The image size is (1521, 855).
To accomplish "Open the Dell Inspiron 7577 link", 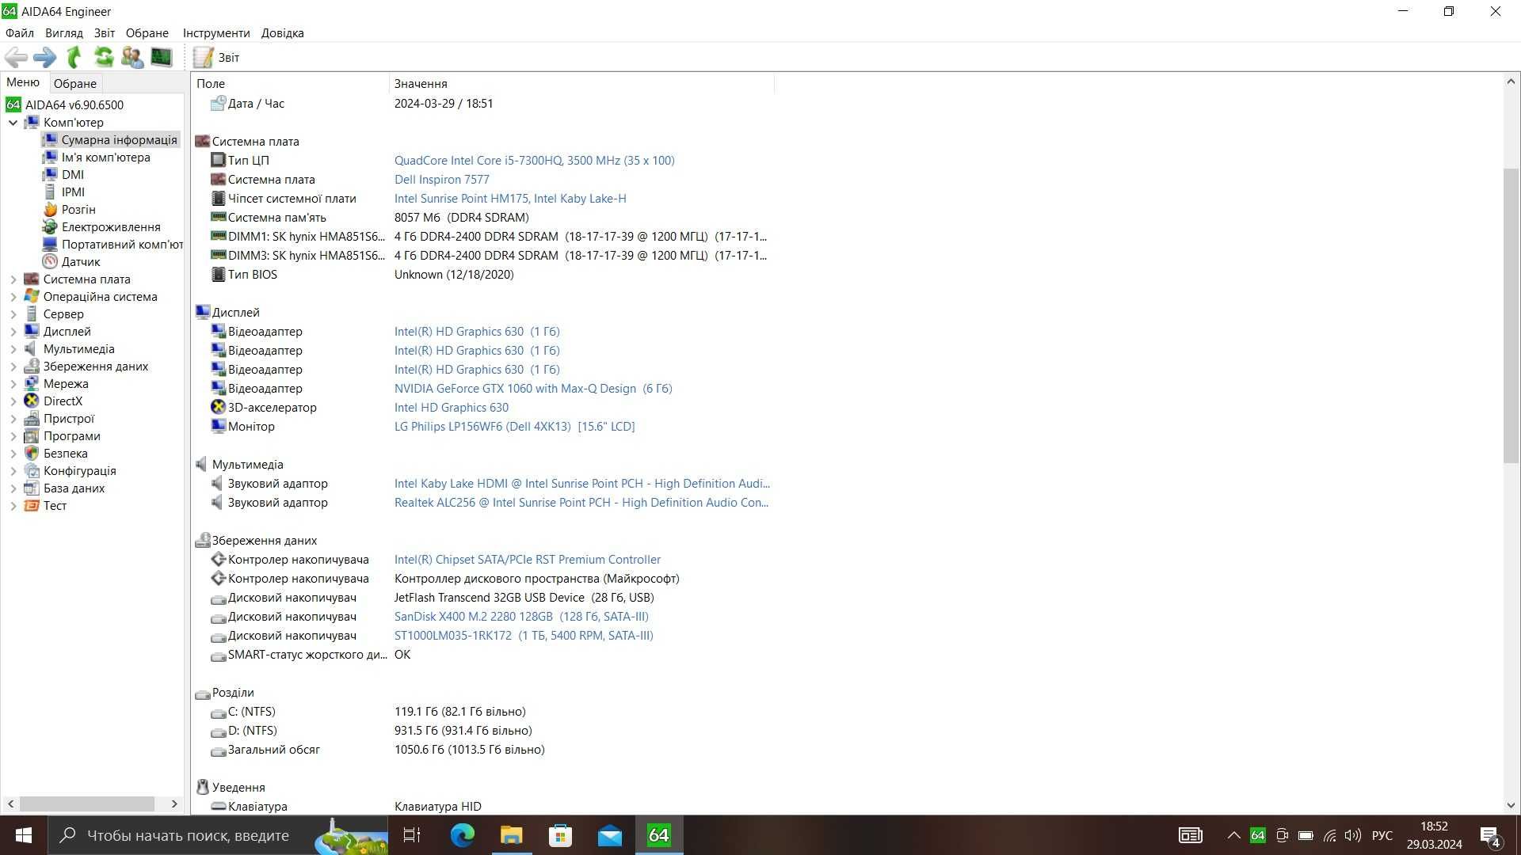I will click(x=441, y=180).
